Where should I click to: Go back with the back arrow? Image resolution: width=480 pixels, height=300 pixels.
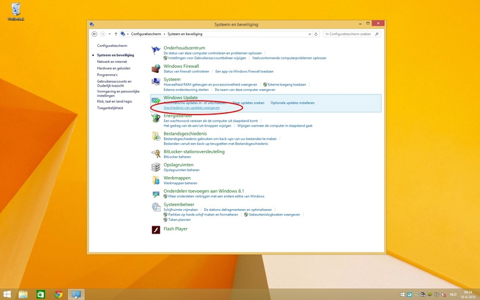coord(94,34)
